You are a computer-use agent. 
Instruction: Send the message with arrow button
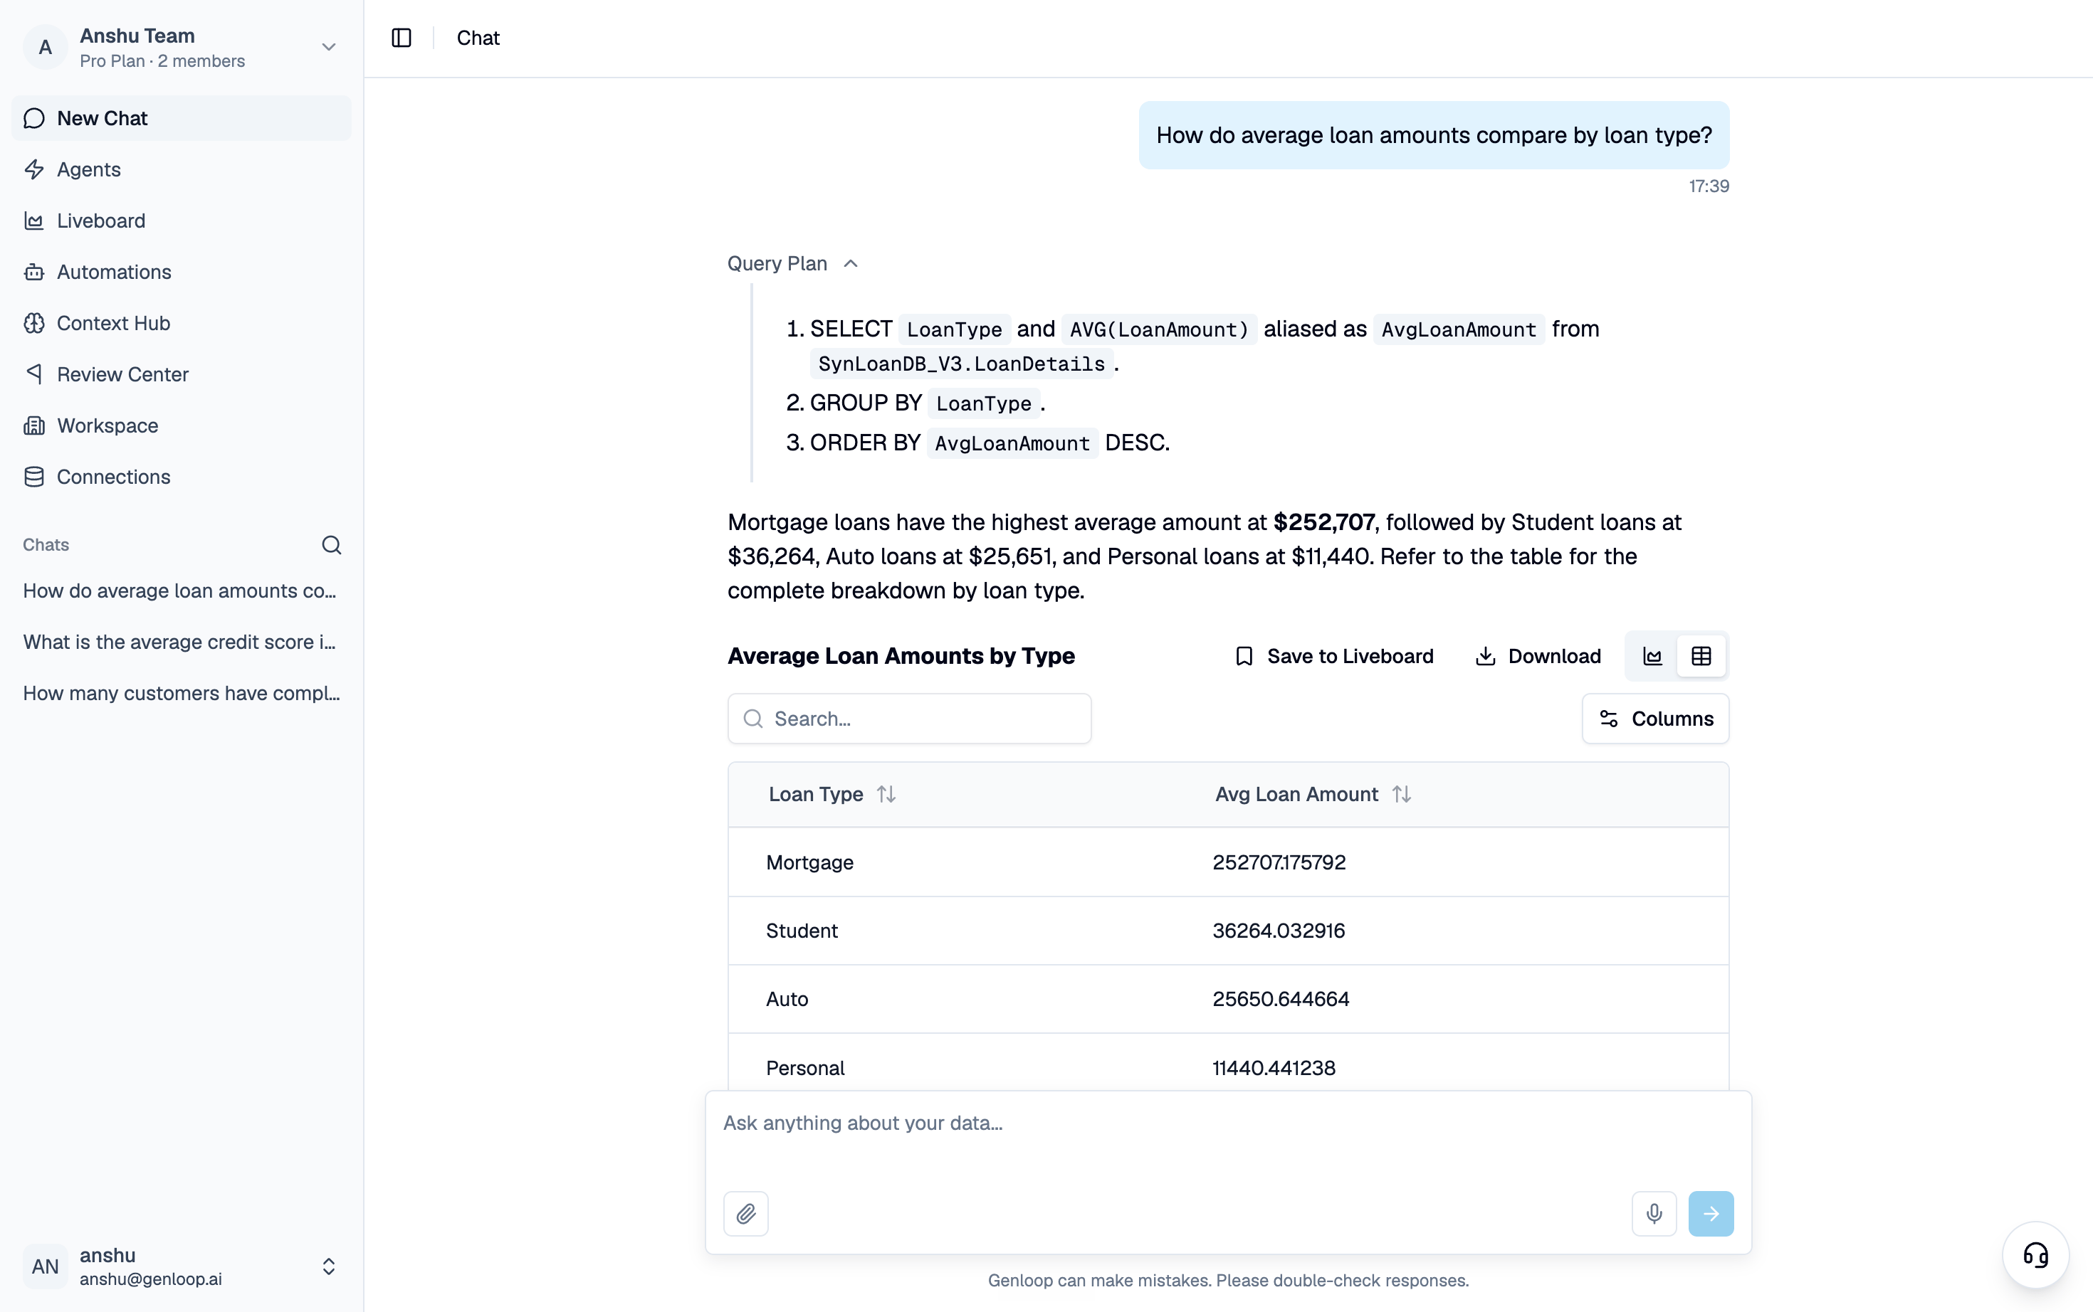pyautogui.click(x=1710, y=1213)
